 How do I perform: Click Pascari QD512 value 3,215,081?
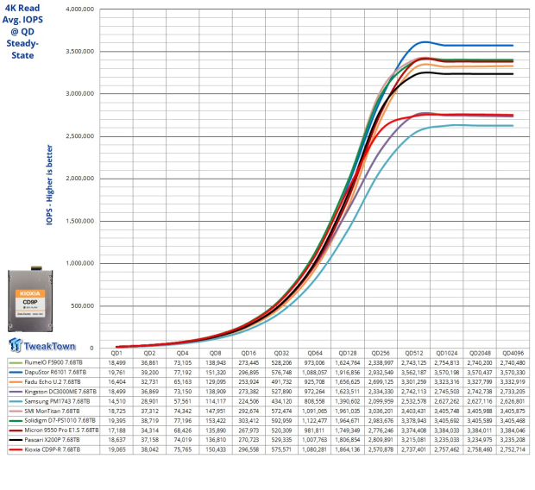point(414,440)
